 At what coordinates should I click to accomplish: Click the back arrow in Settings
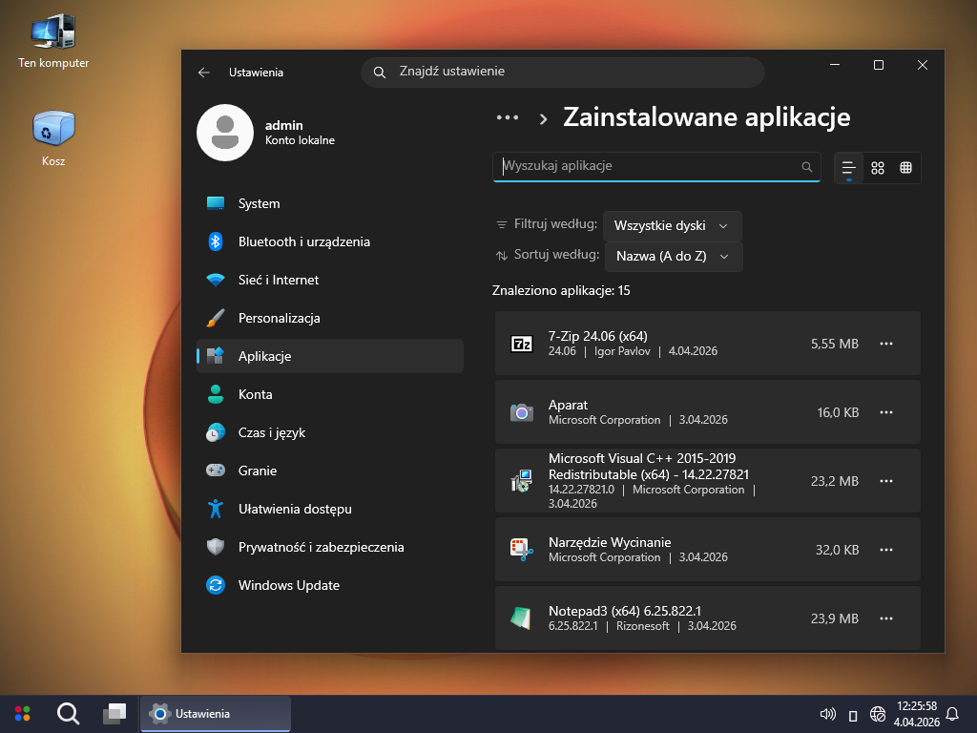203,73
